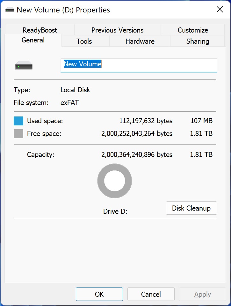
Task: Click the 'exFAT' file system value
Action: coord(69,102)
